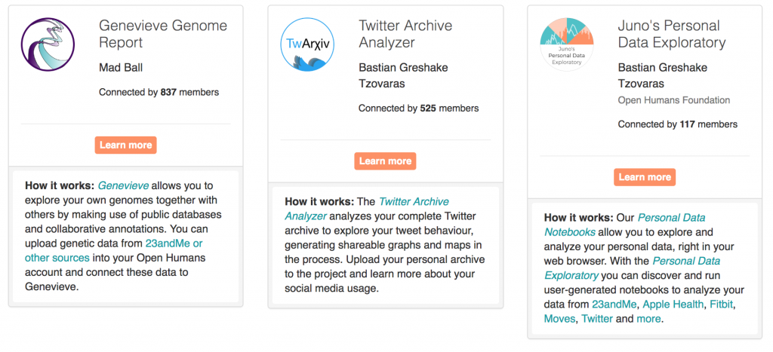Click the Twitter data source link

coord(597,319)
